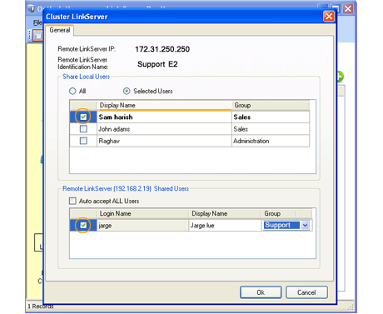The image size is (383, 314).
Task: Open the Support group dropdown arrow
Action: click(x=305, y=225)
